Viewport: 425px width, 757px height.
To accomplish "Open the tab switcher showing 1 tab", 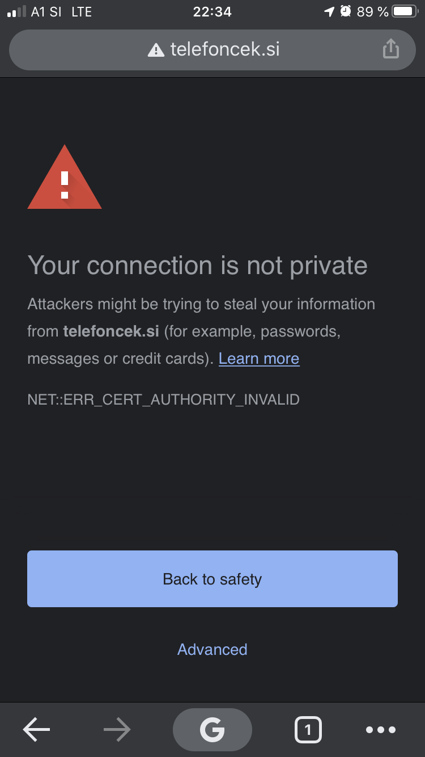I will pyautogui.click(x=308, y=730).
